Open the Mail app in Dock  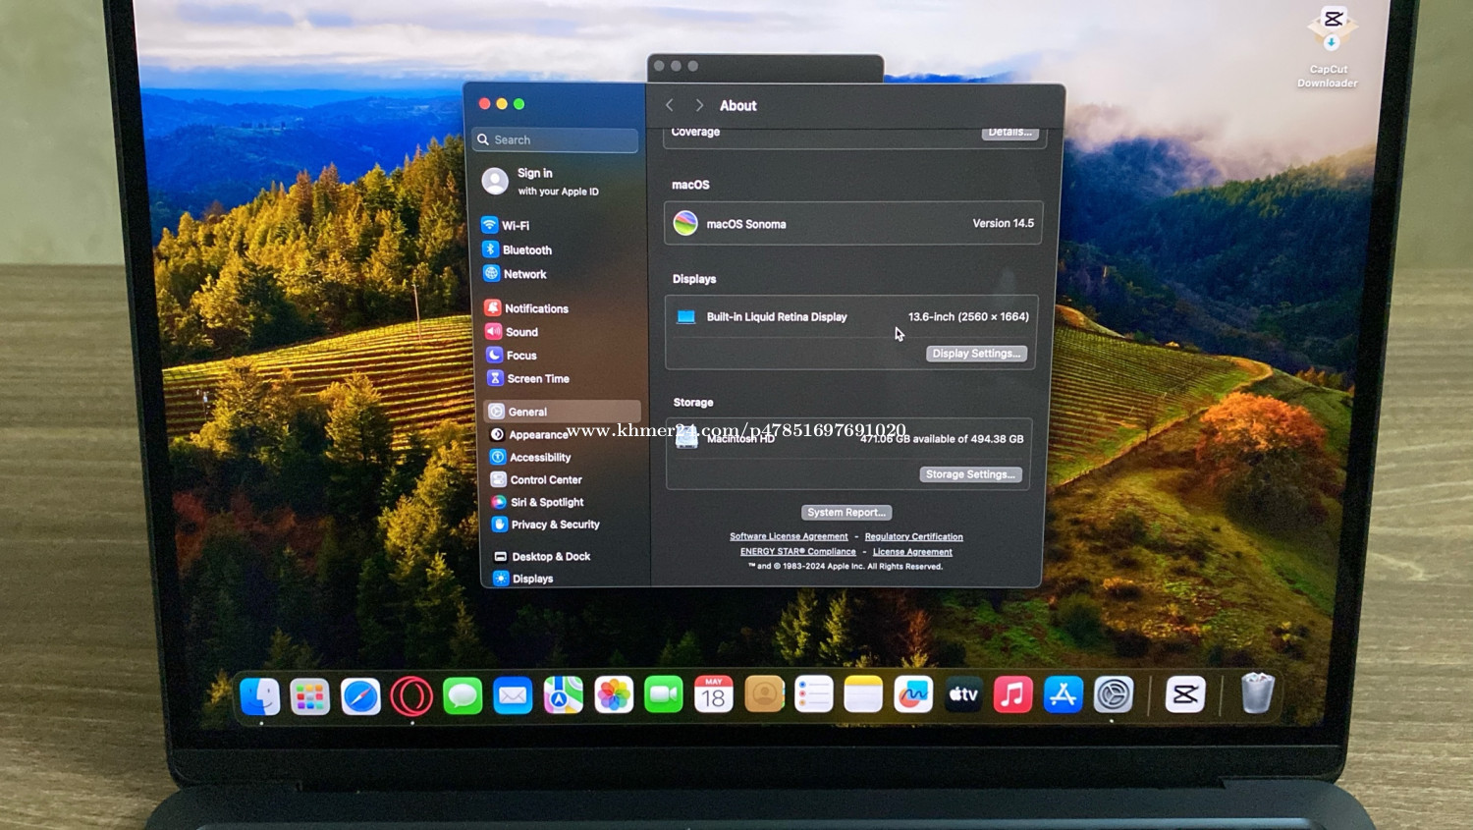(x=513, y=696)
